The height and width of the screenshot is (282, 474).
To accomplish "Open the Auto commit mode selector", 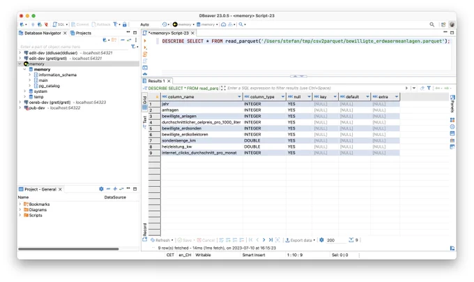I will coord(145,24).
